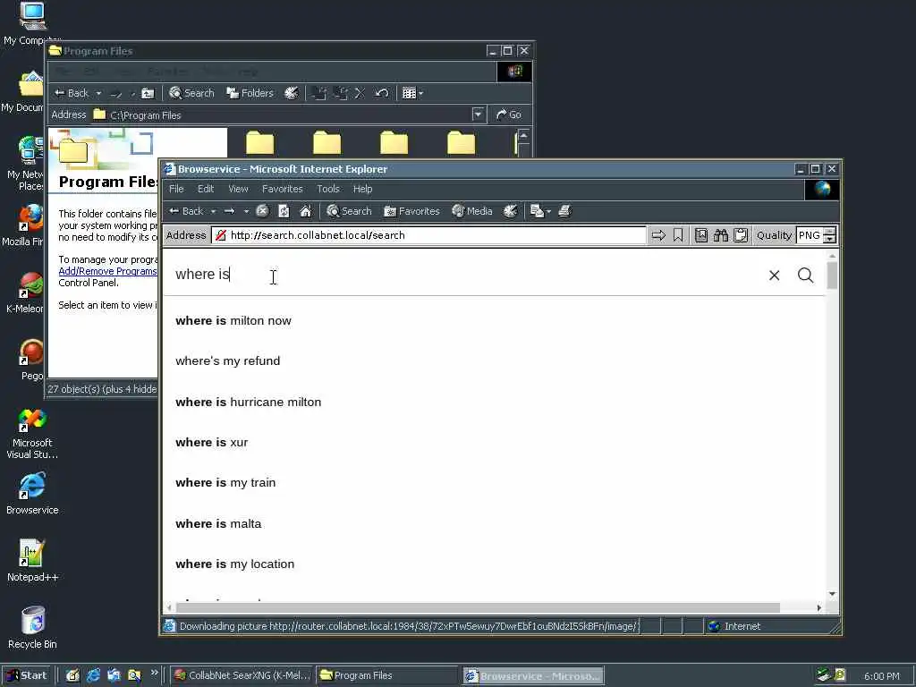Click the History icon in Program Files toolbar
The image size is (916, 687).
[x=292, y=93]
